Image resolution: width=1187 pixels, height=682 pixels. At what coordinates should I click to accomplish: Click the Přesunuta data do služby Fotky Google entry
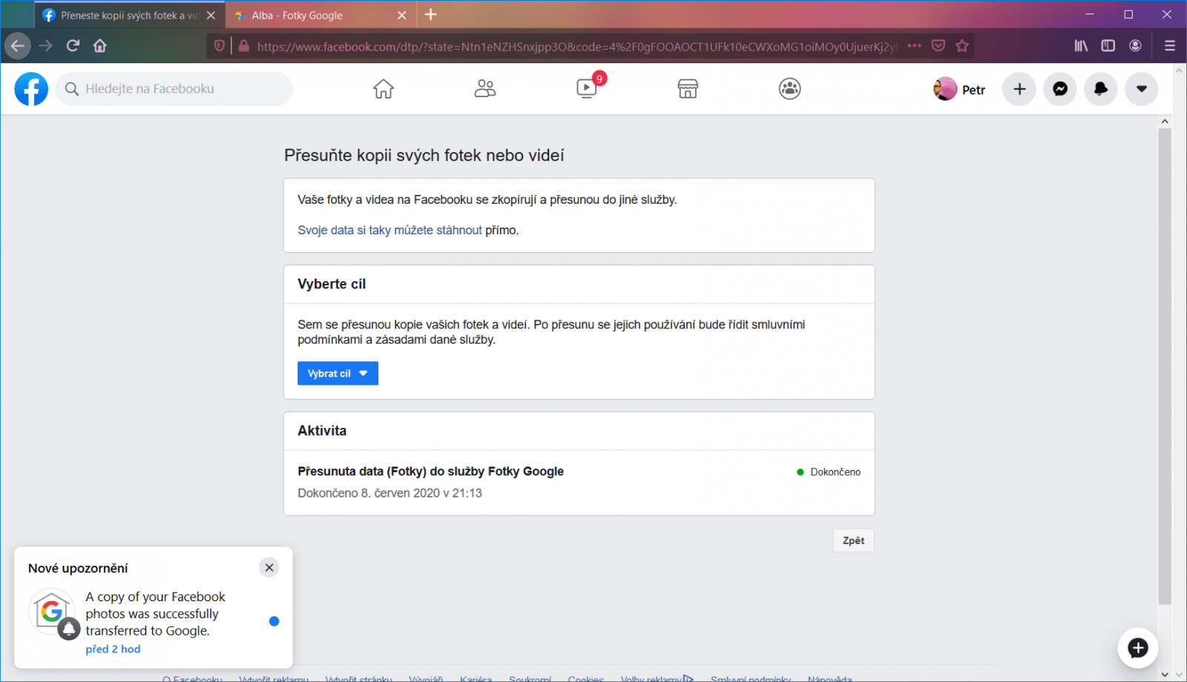tap(430, 471)
